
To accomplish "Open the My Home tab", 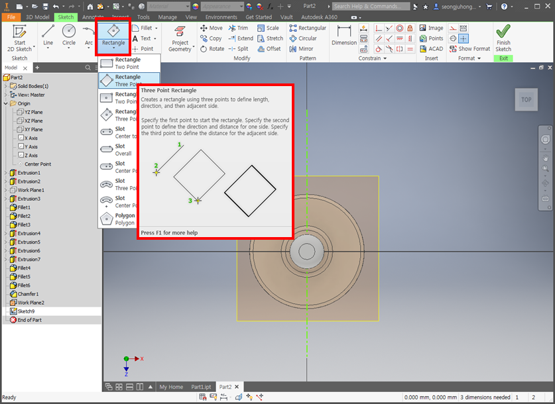I will (x=171, y=387).
